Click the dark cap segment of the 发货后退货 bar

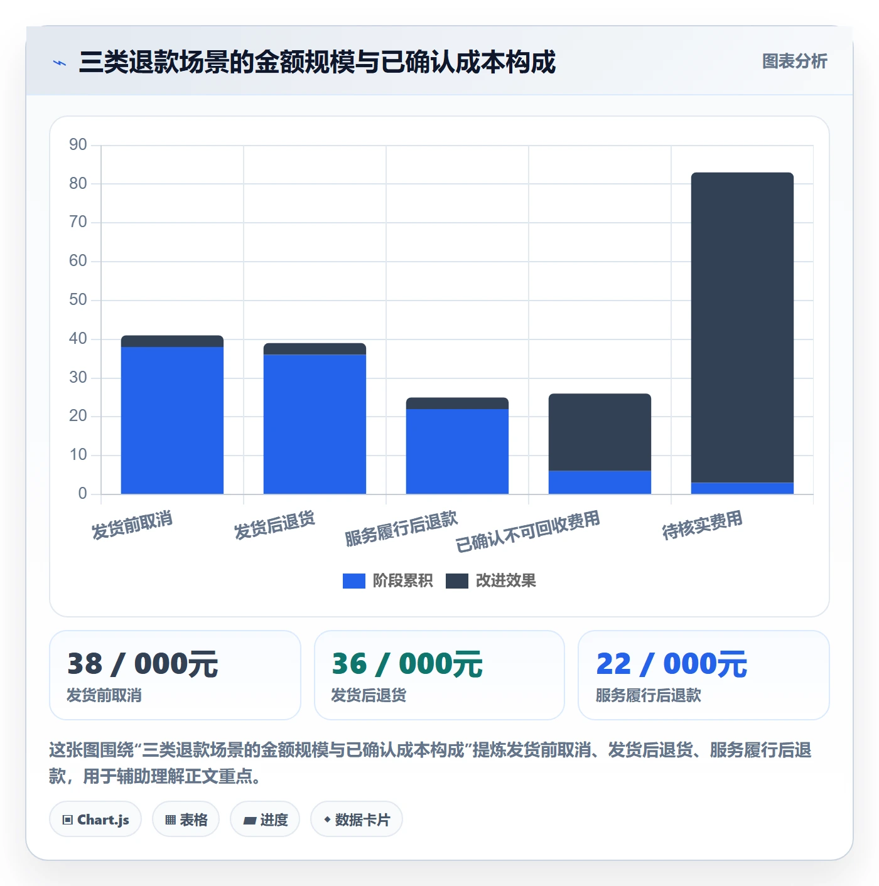coord(315,349)
